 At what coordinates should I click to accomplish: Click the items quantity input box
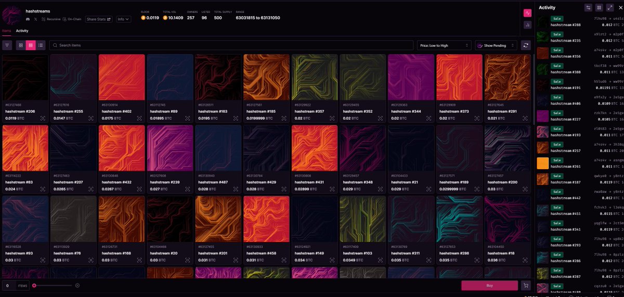point(8,285)
